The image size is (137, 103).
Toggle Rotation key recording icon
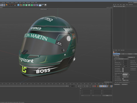[x=104, y=86]
